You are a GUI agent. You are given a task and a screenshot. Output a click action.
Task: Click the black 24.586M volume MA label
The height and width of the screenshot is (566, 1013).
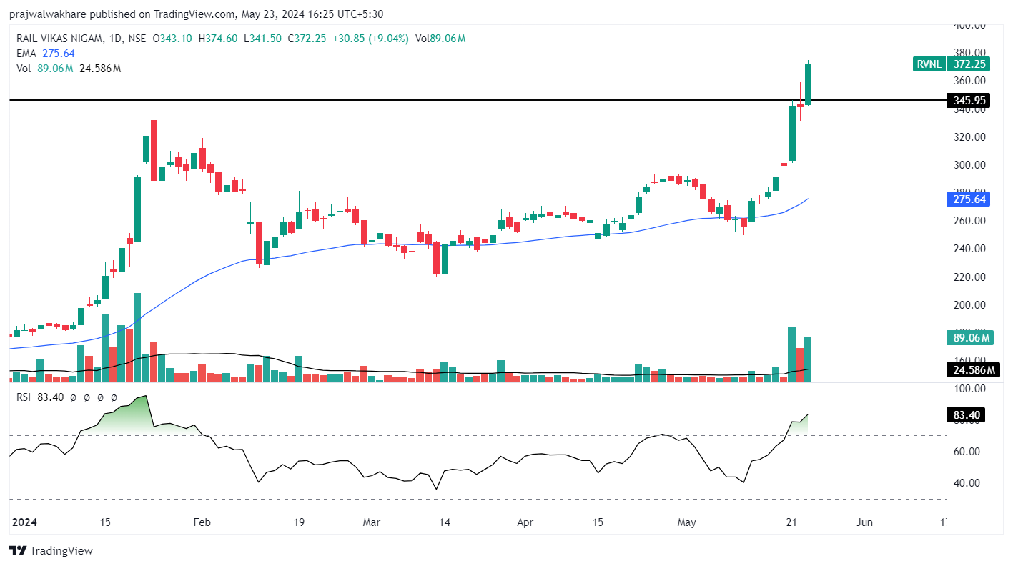point(972,369)
